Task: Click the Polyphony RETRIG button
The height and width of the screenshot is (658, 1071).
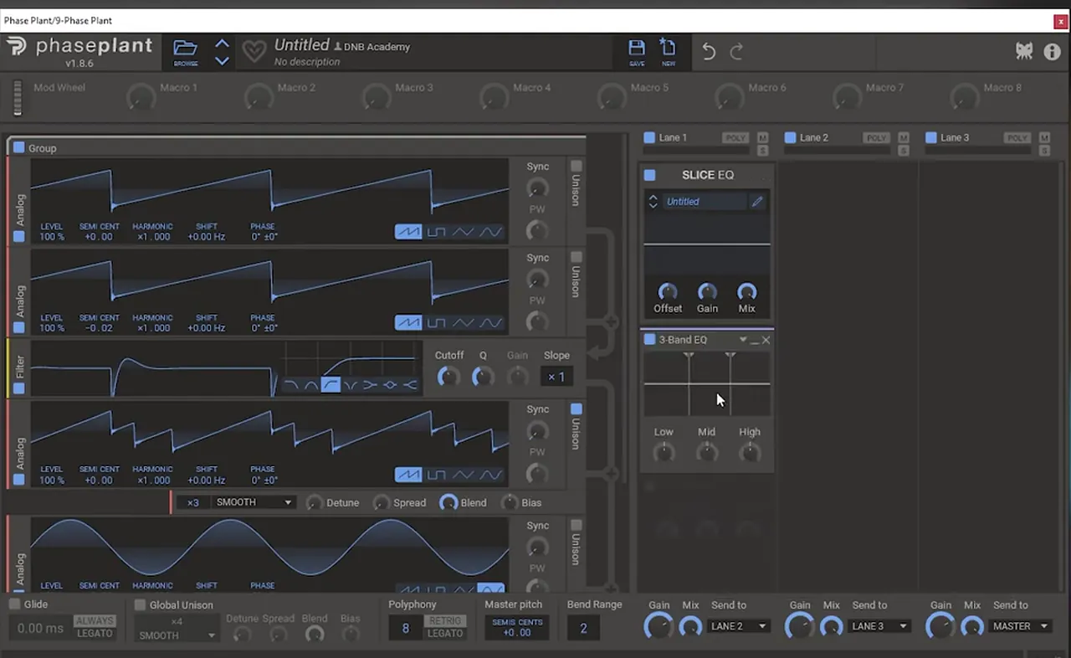Action: pyautogui.click(x=445, y=621)
